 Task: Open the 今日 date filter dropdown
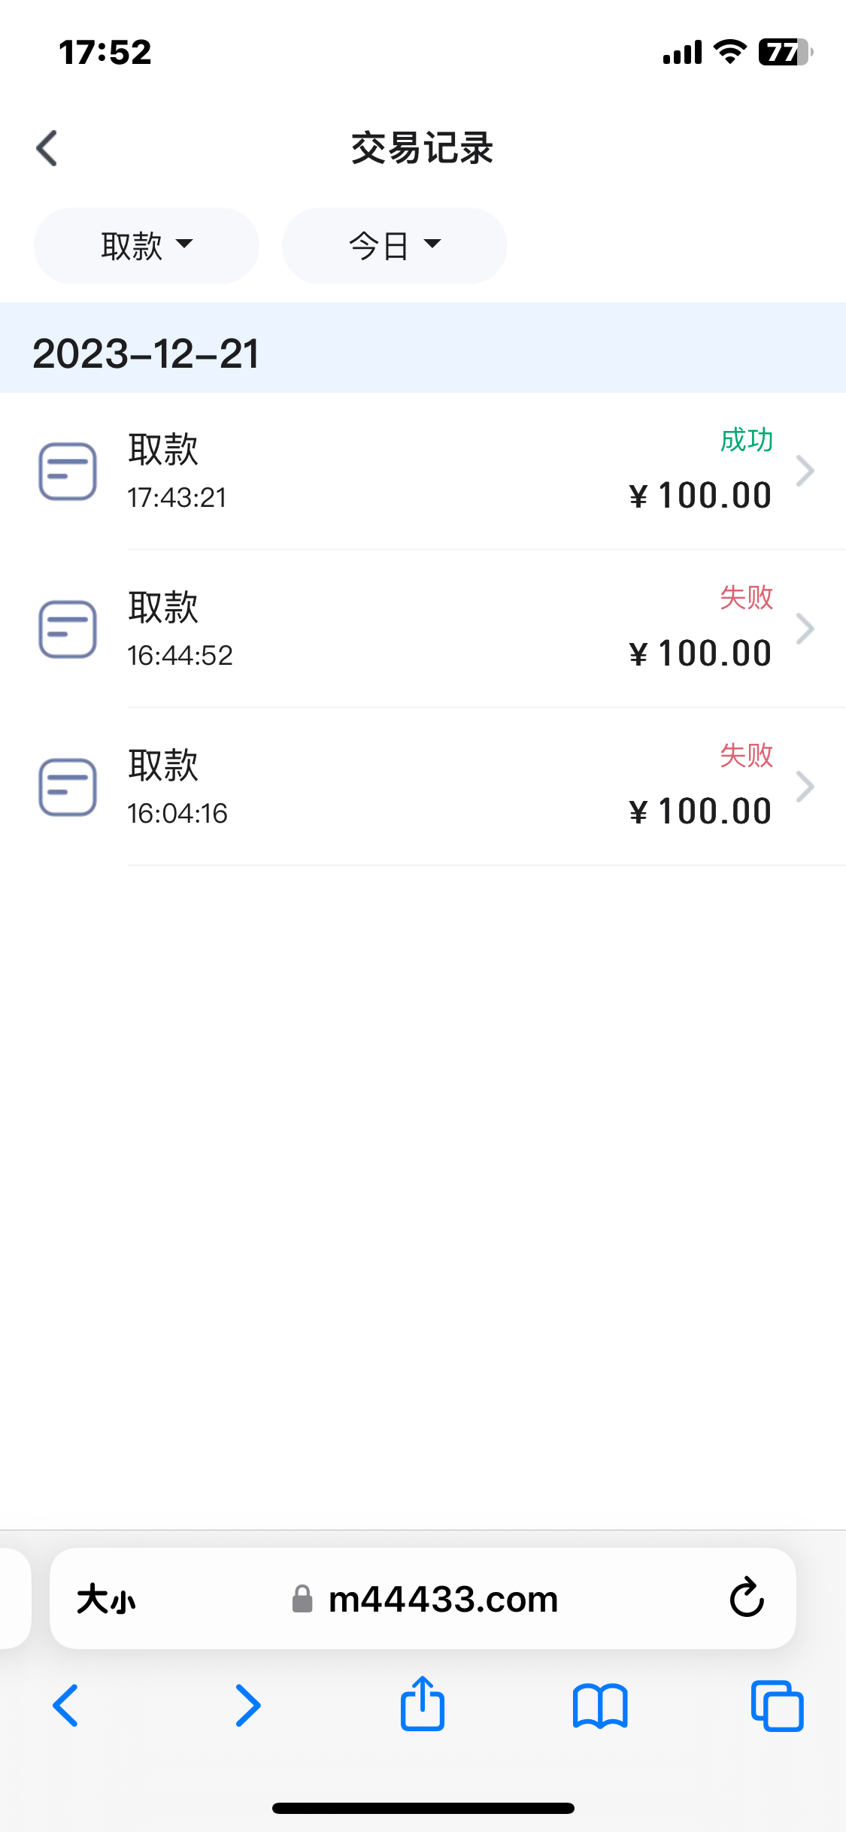[394, 246]
